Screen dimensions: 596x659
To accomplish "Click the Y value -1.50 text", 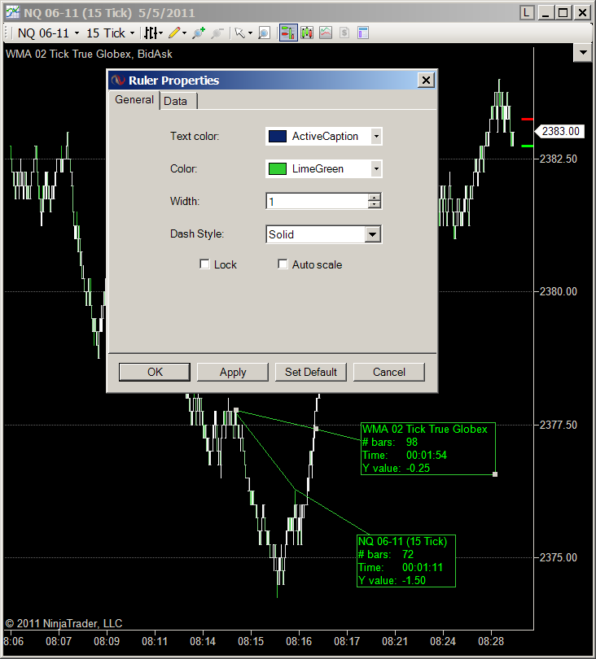I will [x=392, y=580].
